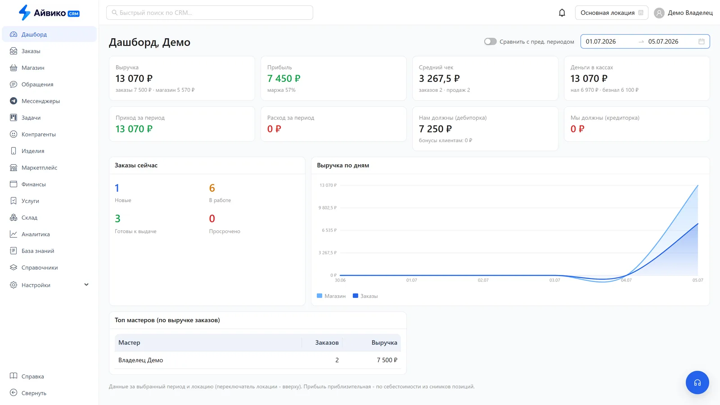Open Контрагенты menu item

click(49, 134)
